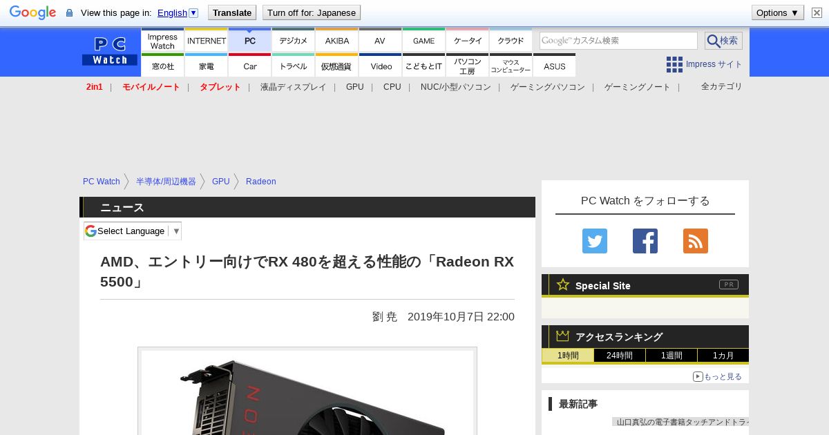
Task: Open the Car tab
Action: click(x=249, y=66)
